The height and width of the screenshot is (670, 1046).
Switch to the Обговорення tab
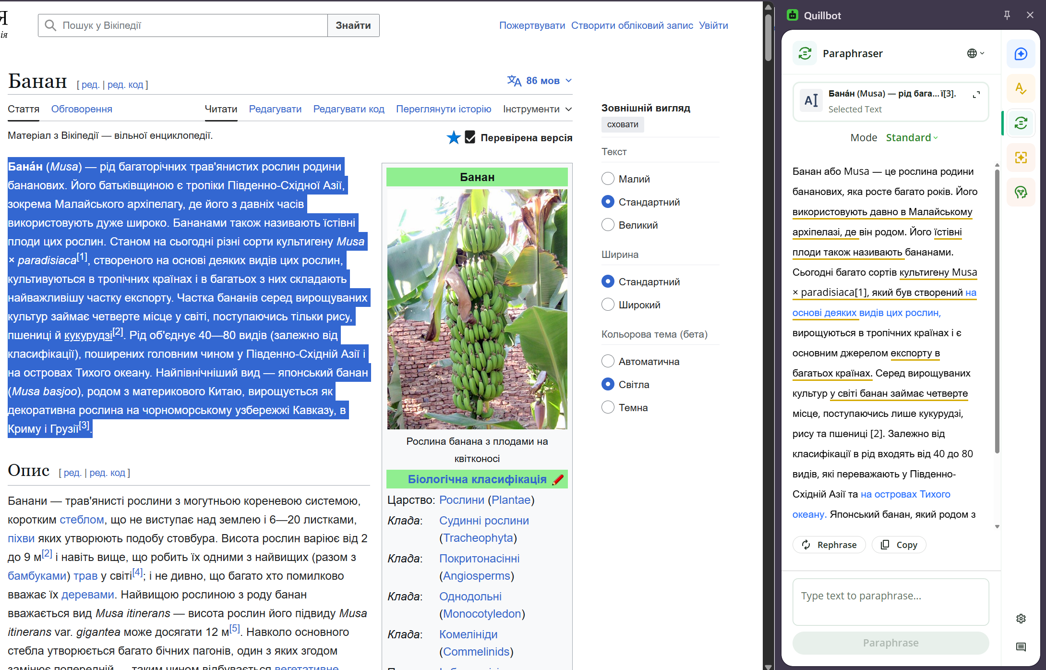click(x=82, y=109)
